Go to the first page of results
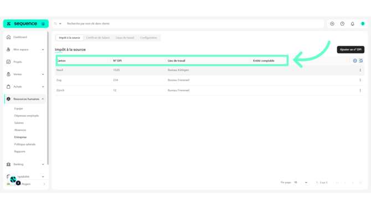 pos(337,182)
